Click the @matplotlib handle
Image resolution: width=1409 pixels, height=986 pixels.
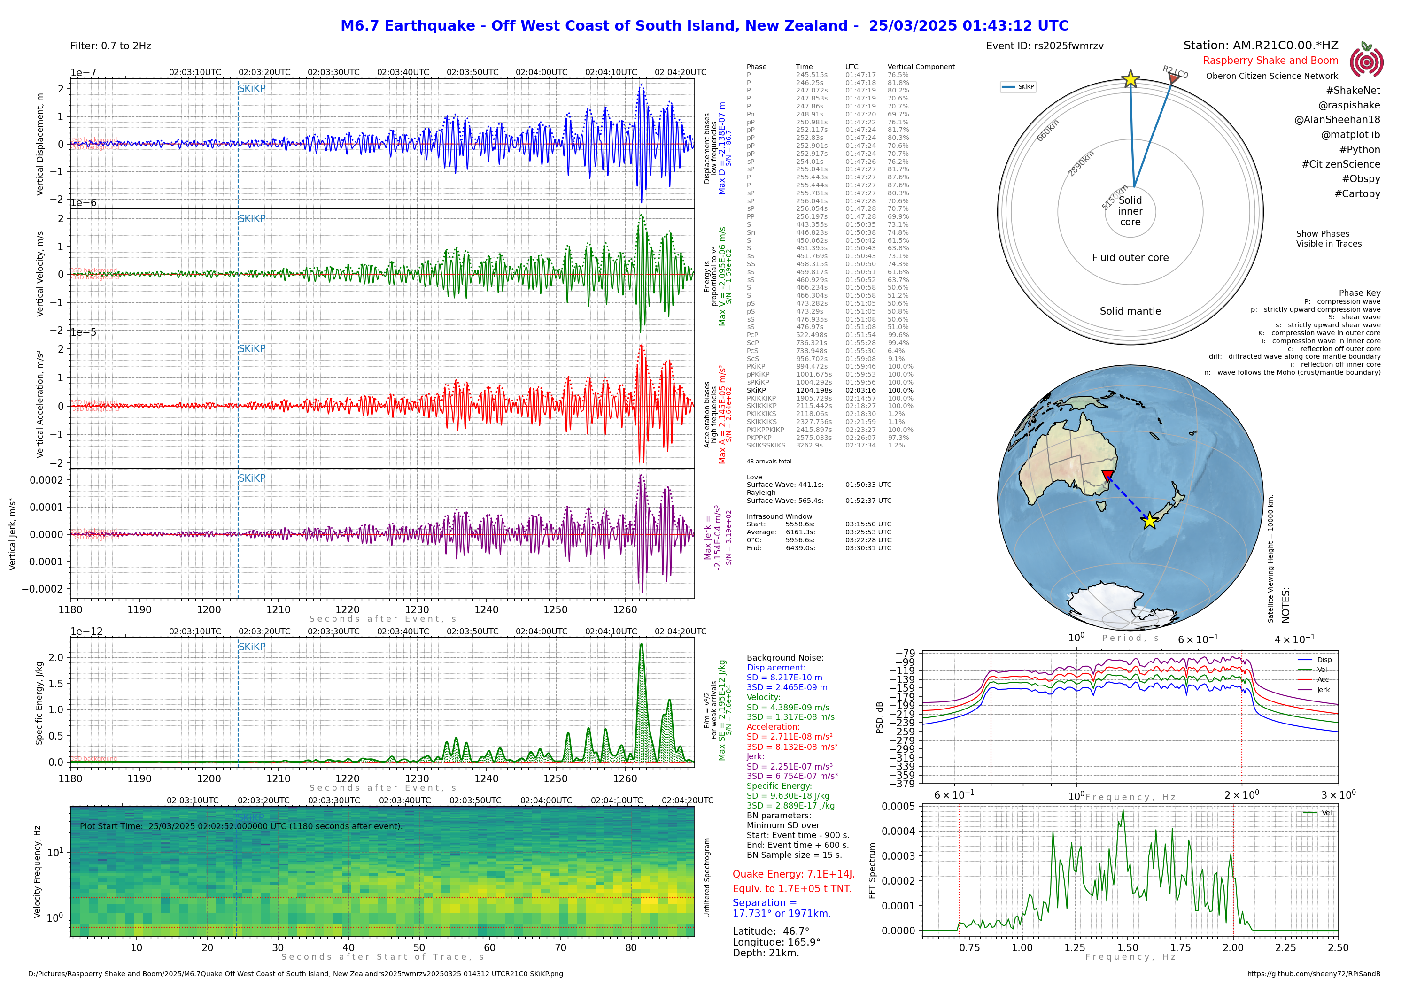pyautogui.click(x=1350, y=134)
